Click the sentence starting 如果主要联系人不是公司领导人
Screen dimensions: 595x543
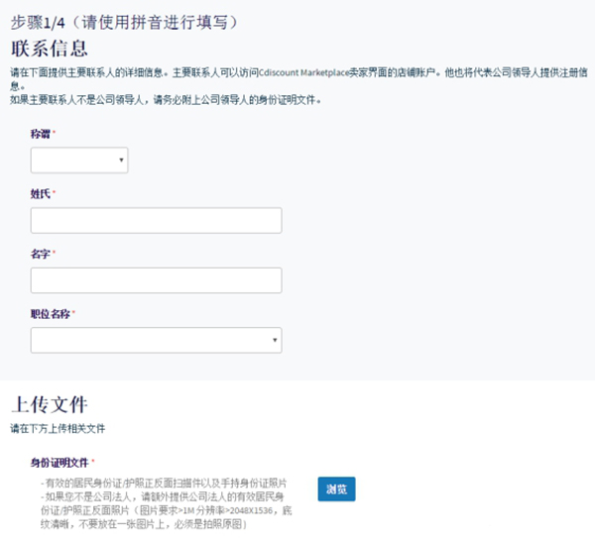coord(166,99)
